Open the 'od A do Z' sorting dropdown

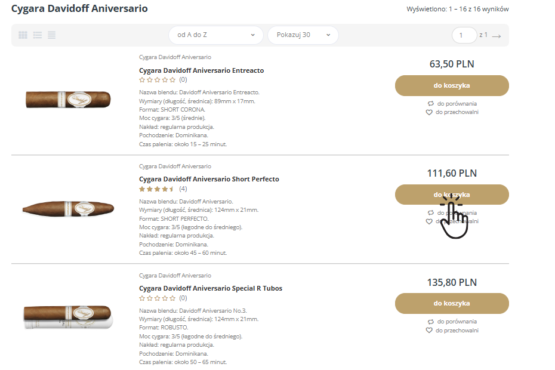tap(215, 35)
